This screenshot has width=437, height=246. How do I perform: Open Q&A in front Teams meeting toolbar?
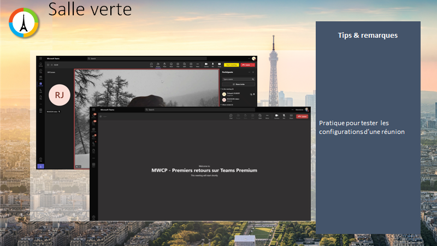click(260, 116)
